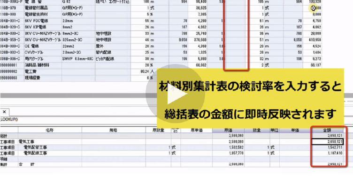Select the 110B-079 code cell

[x=12, y=8]
